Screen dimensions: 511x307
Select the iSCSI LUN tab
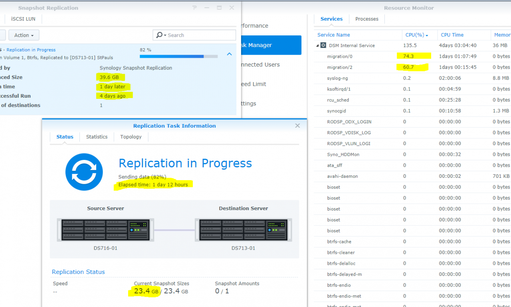(24, 19)
